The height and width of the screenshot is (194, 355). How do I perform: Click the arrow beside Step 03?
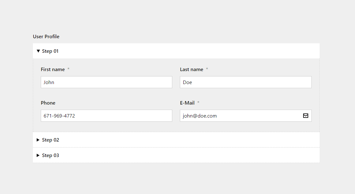coord(38,155)
